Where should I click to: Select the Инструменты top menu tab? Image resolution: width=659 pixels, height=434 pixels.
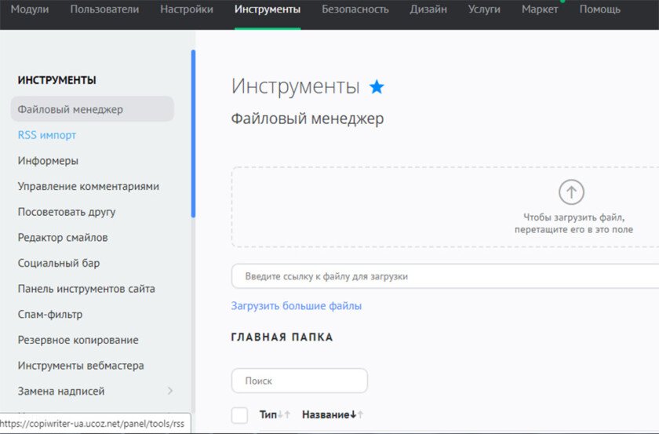[x=268, y=9]
